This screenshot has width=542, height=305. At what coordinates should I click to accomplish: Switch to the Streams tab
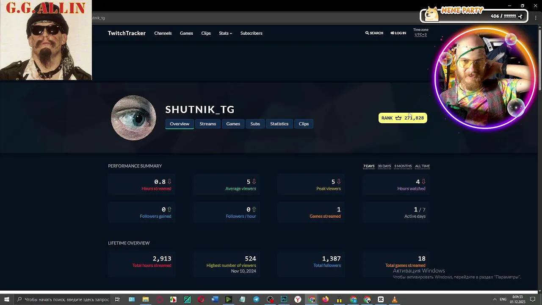[207, 124]
